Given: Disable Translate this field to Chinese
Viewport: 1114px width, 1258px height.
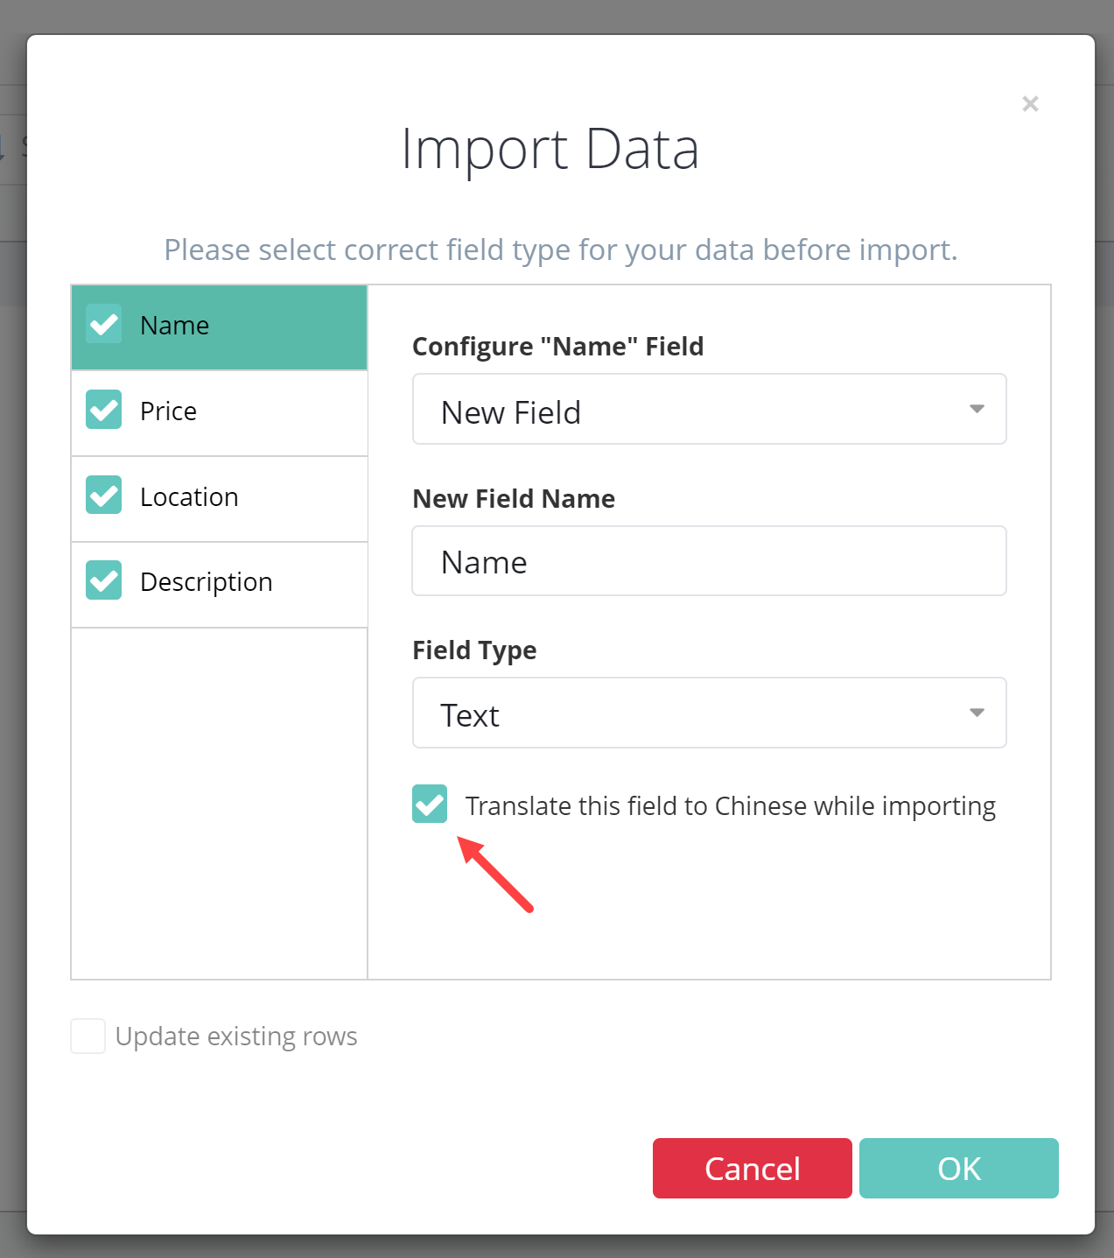Looking at the screenshot, I should 430,805.
